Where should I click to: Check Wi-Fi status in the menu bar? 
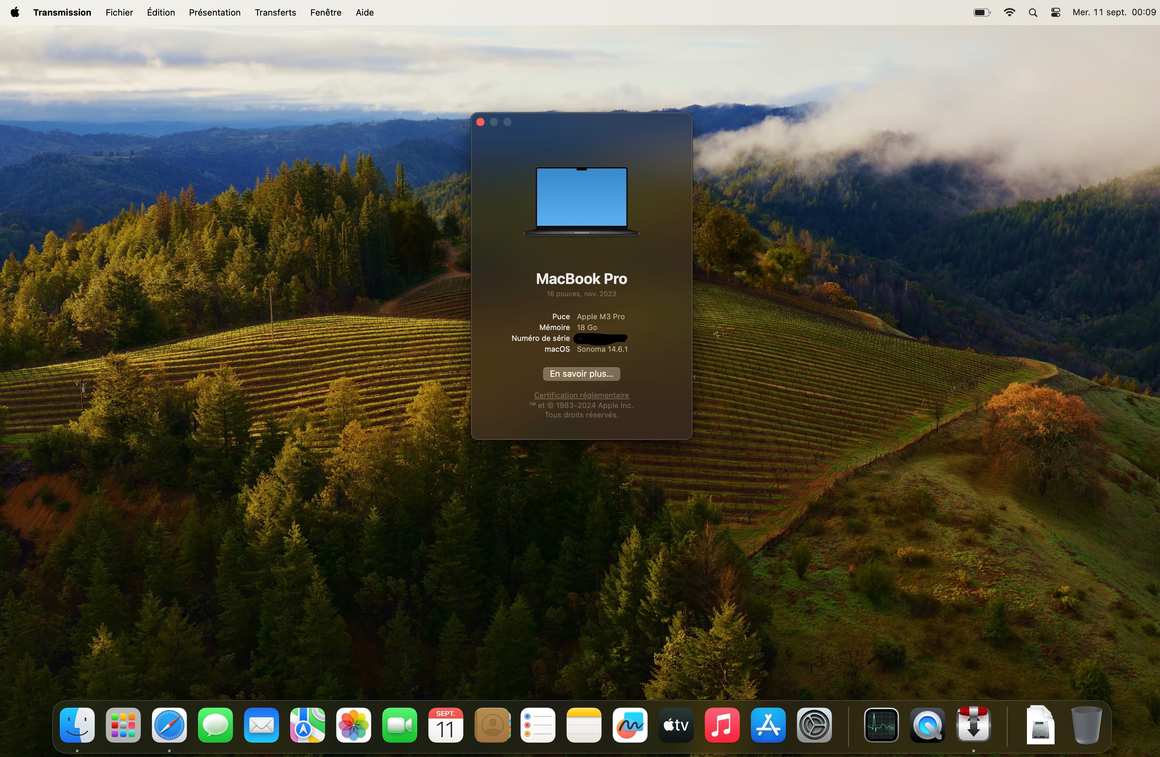pos(1009,12)
